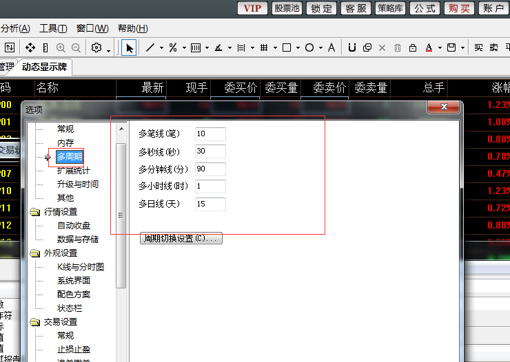The width and height of the screenshot is (510, 362).
Task: Select K线与分时图 in the options tree
Action: [81, 267]
